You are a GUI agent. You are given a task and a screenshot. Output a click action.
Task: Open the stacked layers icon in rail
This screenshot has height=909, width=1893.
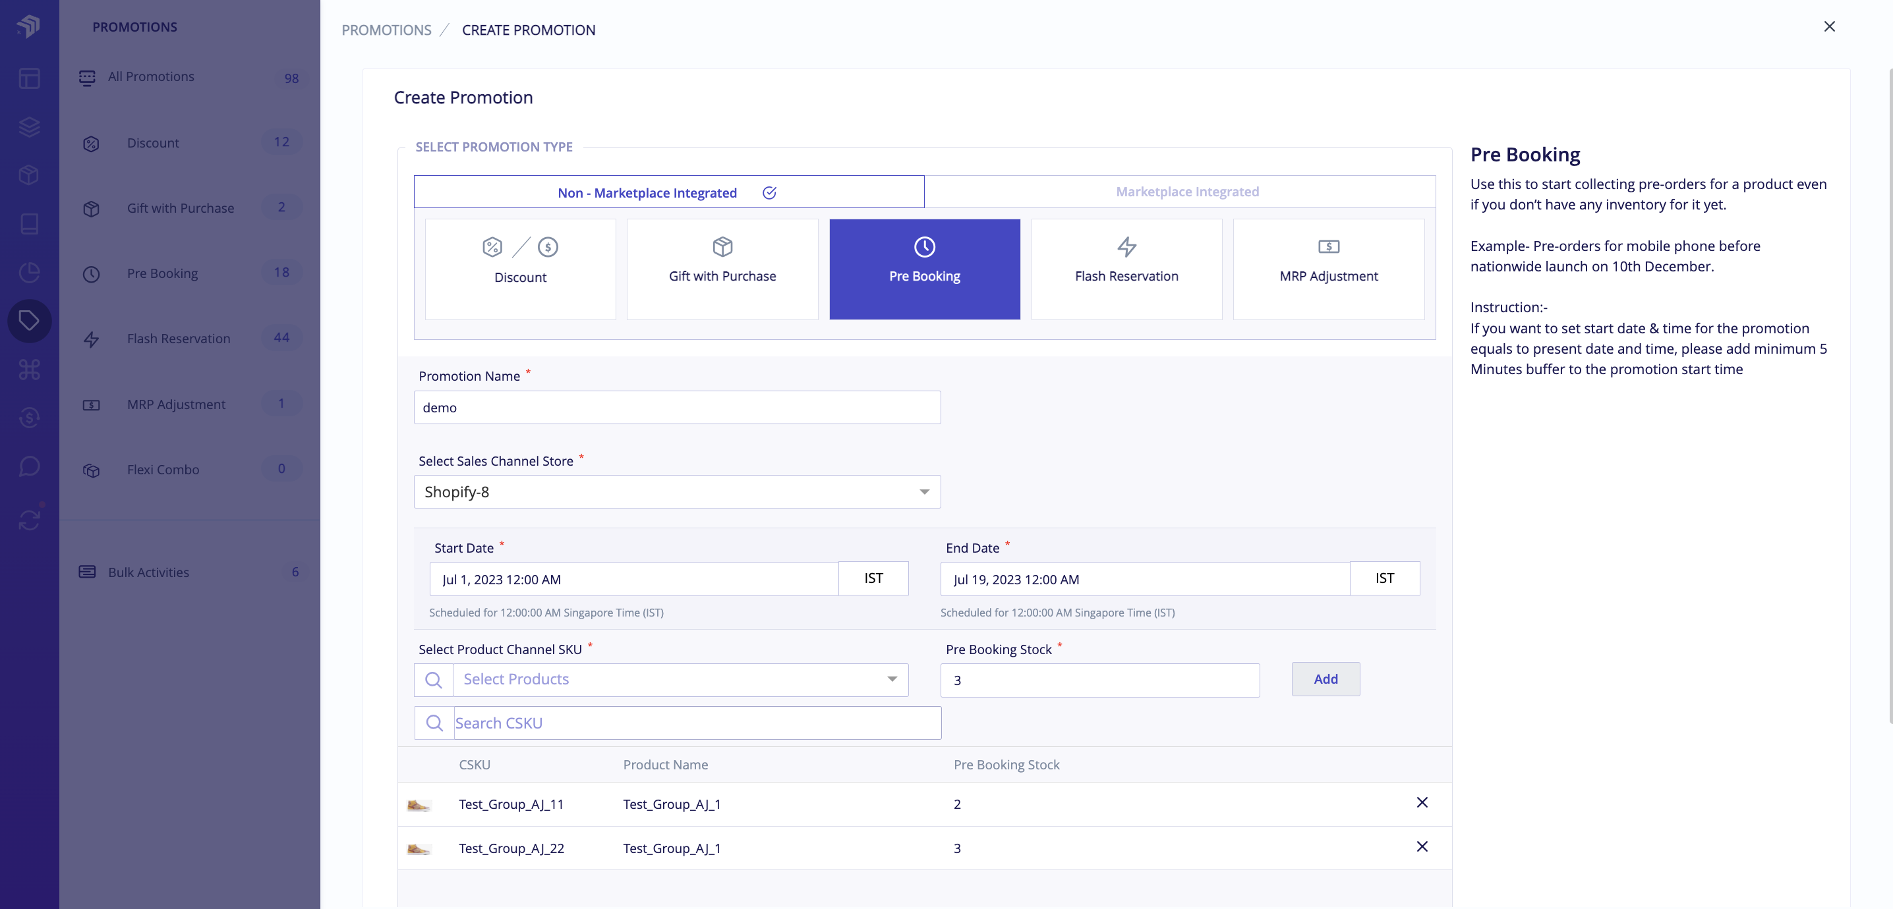28,127
